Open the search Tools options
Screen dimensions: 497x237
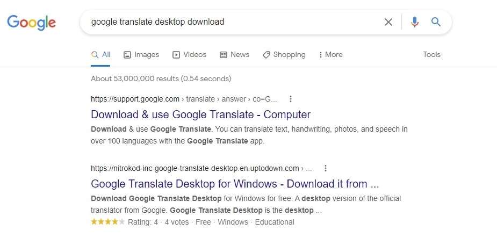[x=431, y=54]
